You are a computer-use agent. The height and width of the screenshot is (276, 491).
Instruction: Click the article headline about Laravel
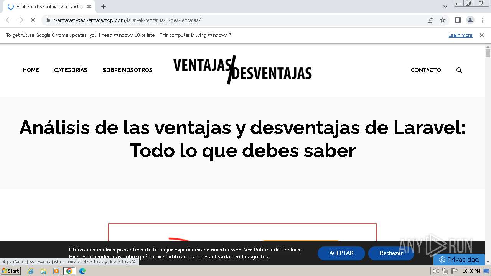(x=242, y=139)
